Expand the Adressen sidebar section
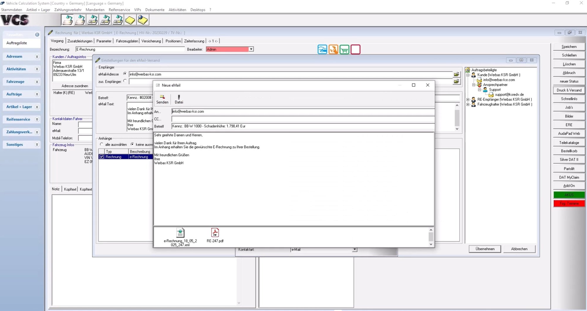 pyautogui.click(x=37, y=56)
